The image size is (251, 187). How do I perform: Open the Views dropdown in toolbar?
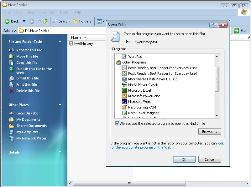tap(104, 21)
